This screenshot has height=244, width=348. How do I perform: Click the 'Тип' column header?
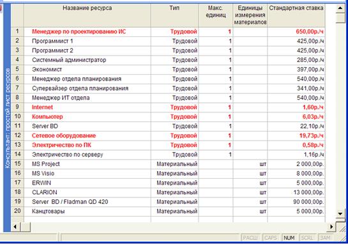coord(175,15)
